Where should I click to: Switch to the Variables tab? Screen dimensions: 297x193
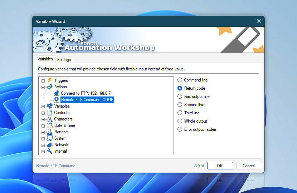(x=45, y=59)
